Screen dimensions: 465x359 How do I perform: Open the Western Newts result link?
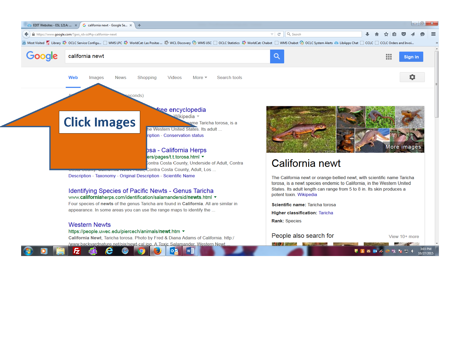pos(90,225)
